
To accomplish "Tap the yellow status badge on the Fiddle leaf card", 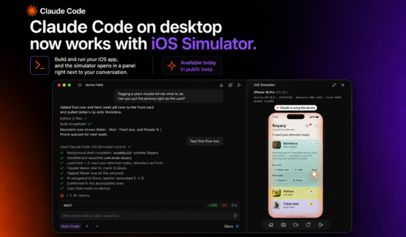I will pos(311,204).
